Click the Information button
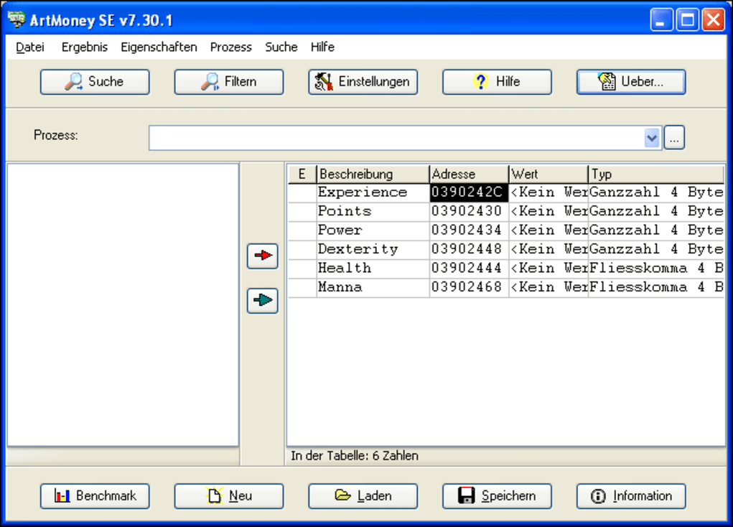Viewport: 733px width, 527px height. [x=631, y=495]
